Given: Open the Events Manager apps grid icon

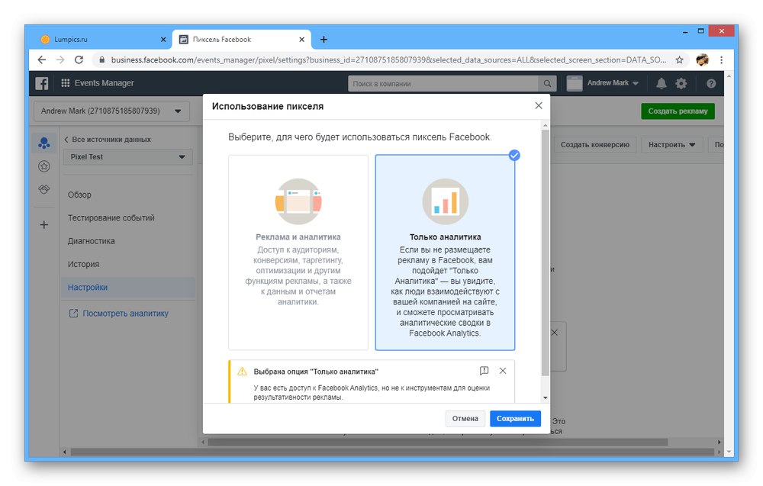Looking at the screenshot, I should tap(65, 83).
